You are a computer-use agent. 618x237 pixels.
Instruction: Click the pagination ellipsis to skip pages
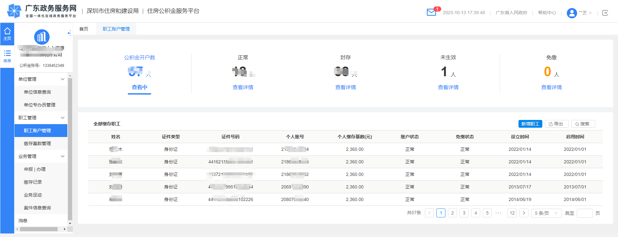click(499, 213)
